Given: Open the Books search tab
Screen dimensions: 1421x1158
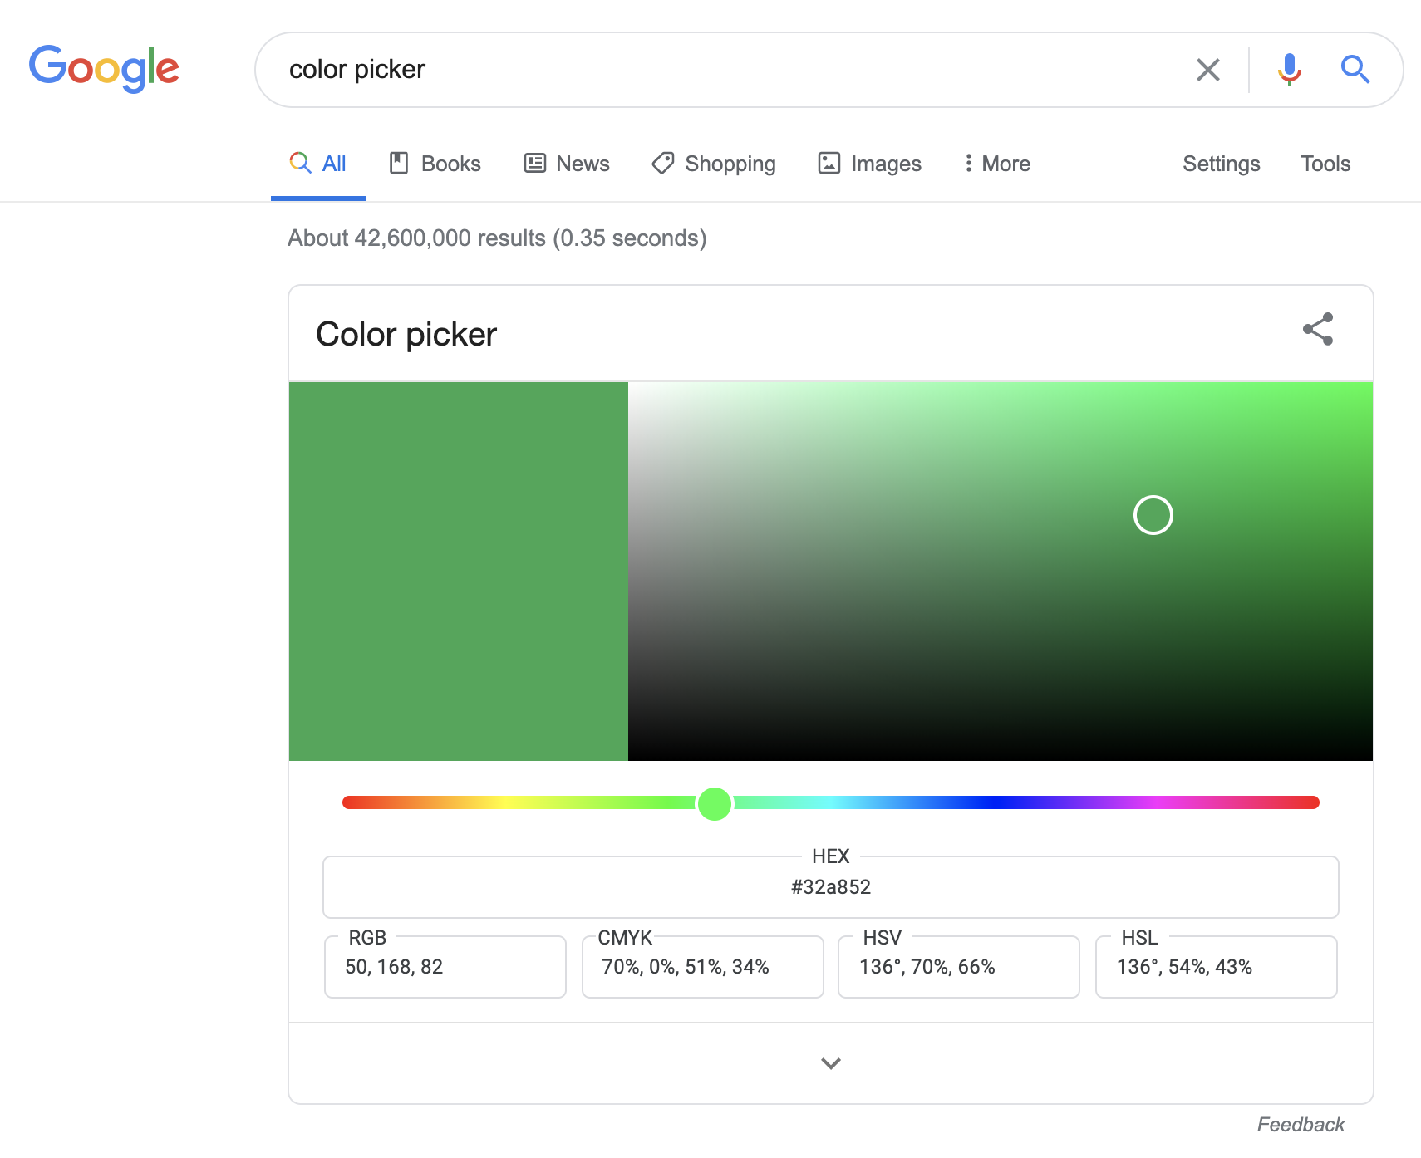Looking at the screenshot, I should pos(435,164).
